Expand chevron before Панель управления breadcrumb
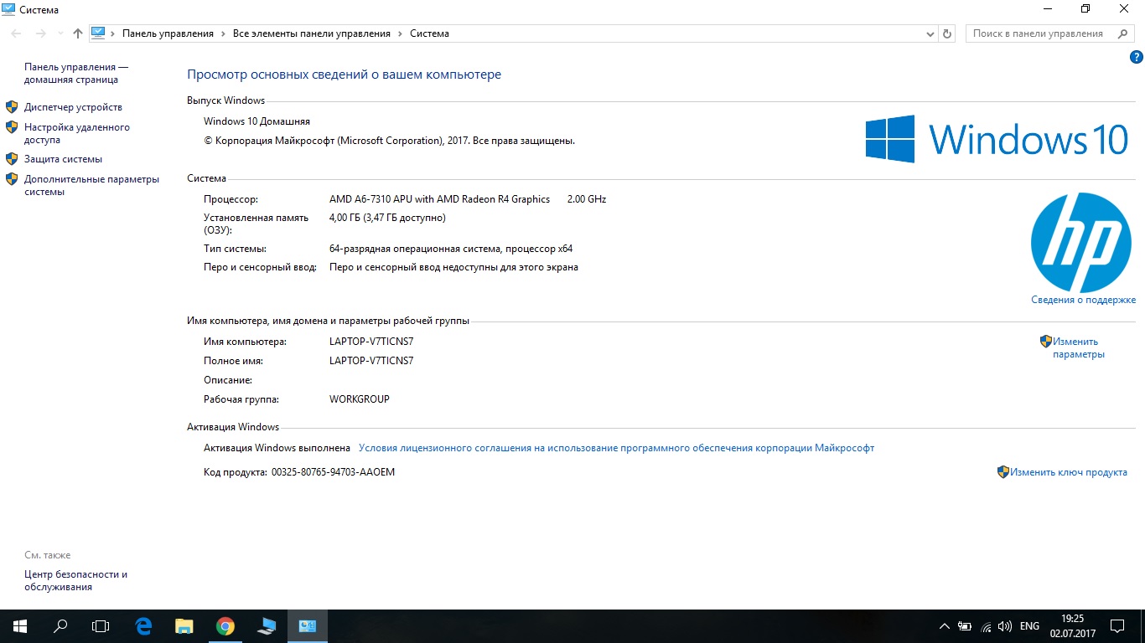Screen dimensions: 1145x643 pos(113,33)
